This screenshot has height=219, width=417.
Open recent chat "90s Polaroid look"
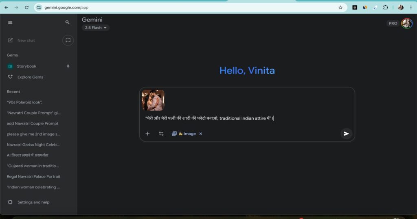click(24, 102)
